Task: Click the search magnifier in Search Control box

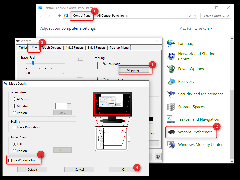Action: [227, 16]
